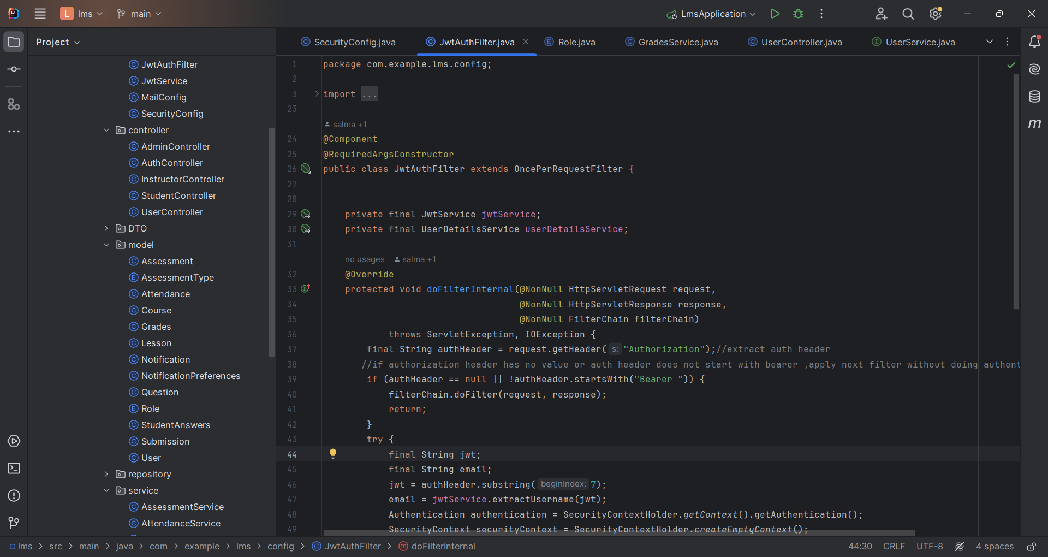Image resolution: width=1048 pixels, height=557 pixels.
Task: Click the bean gutter icon on line 29
Action: point(306,214)
